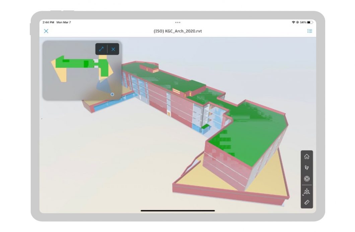This screenshot has width=355, height=232.
Task: Open the section box cube tool
Action: point(307,192)
